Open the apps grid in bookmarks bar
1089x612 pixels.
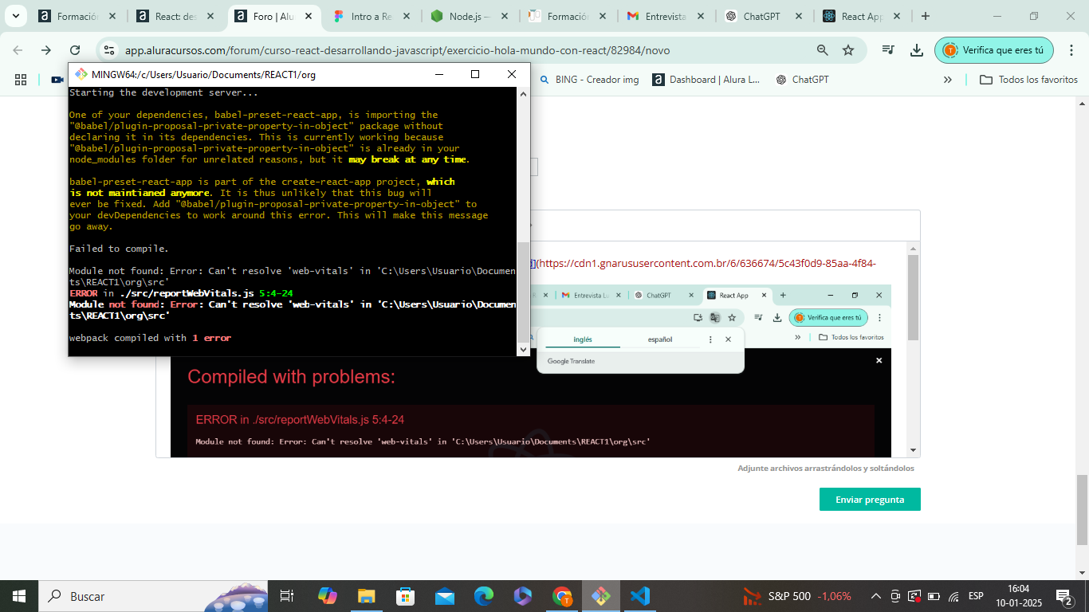coord(21,80)
